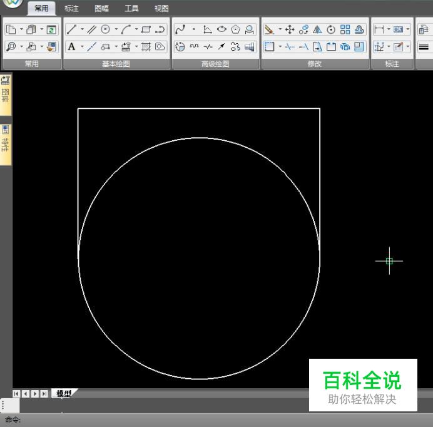Select the Trim tool

[290, 46]
